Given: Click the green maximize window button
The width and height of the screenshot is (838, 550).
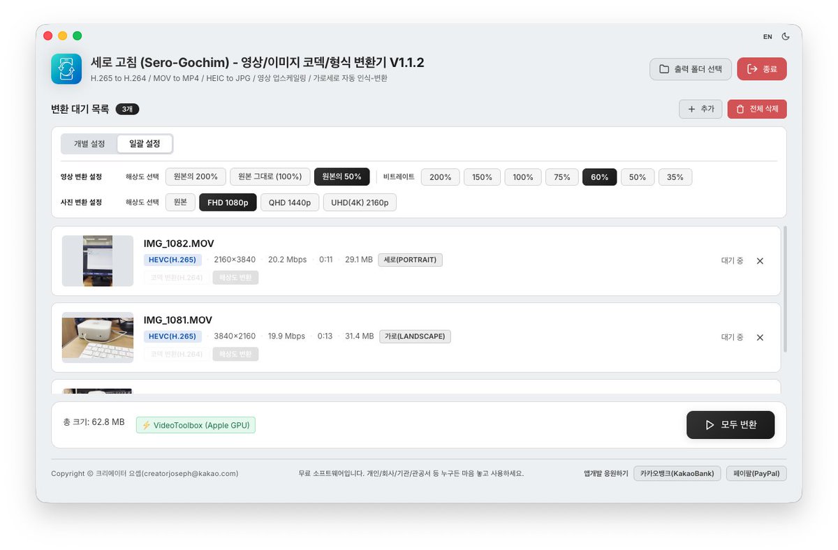Looking at the screenshot, I should coord(78,36).
